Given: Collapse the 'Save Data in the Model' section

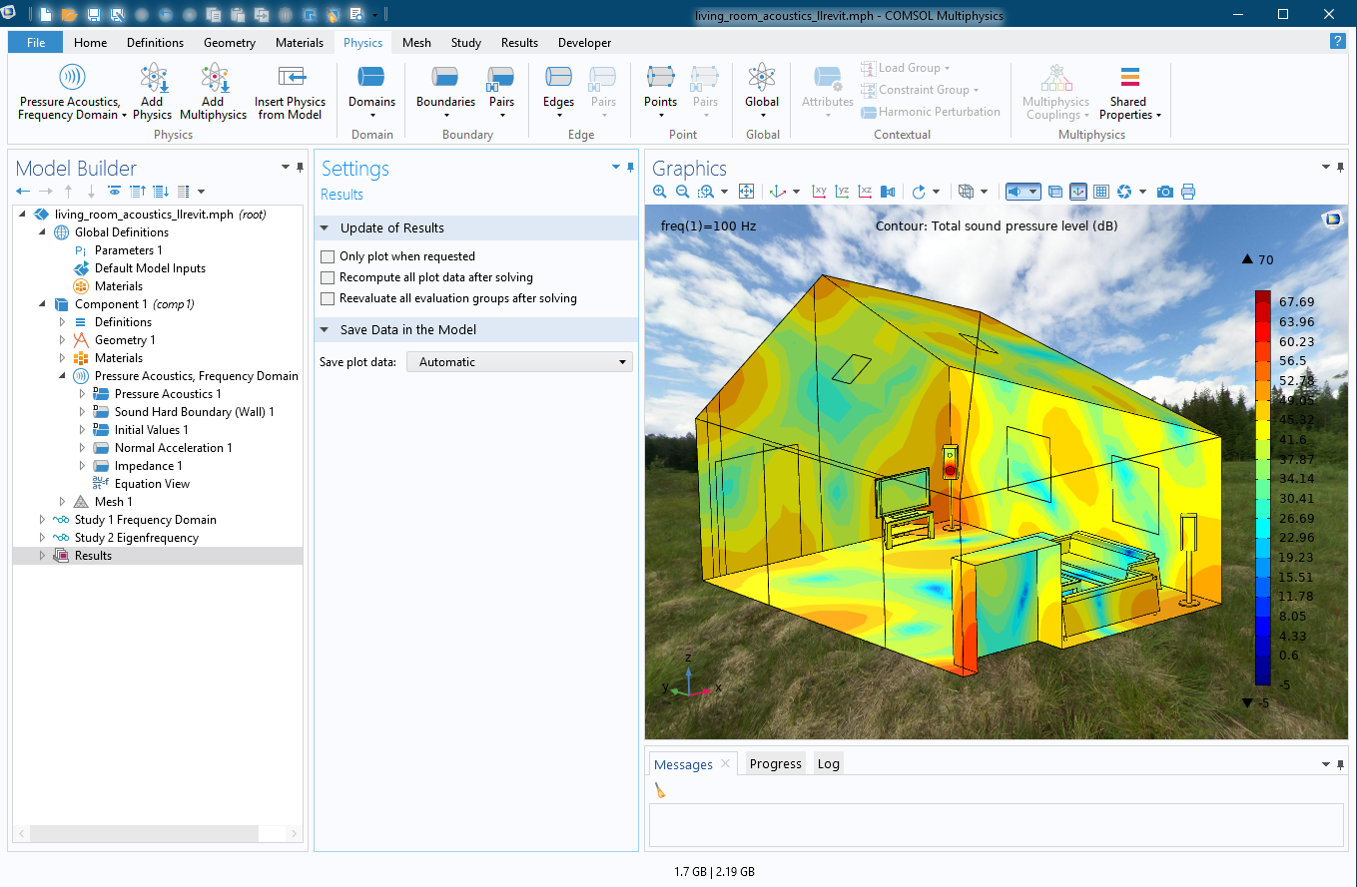Looking at the screenshot, I should (x=325, y=329).
